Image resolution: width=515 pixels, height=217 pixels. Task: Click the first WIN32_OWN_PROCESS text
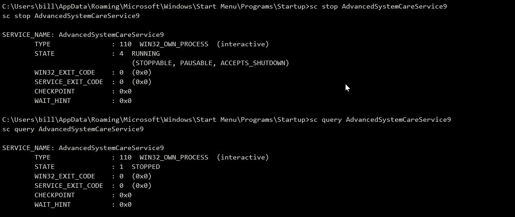[x=174, y=44]
